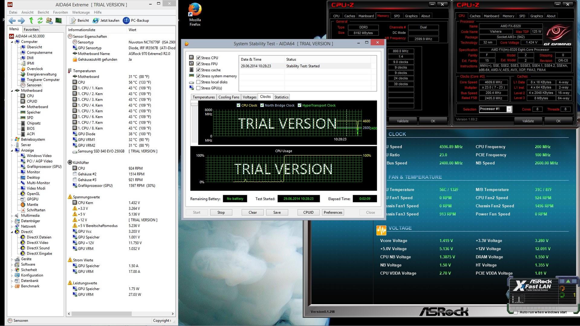The width and height of the screenshot is (580, 326).
Task: Open the Werkzeuge menu
Action: coord(81,12)
